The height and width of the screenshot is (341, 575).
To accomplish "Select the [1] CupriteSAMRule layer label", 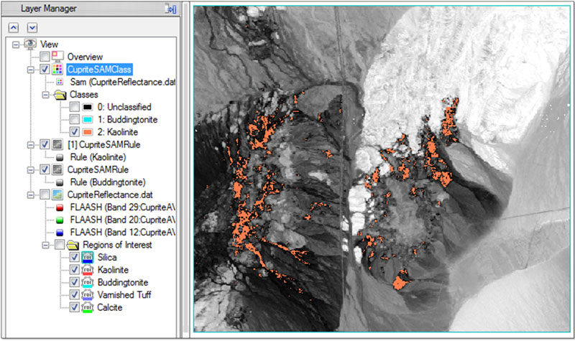I will click(102, 144).
